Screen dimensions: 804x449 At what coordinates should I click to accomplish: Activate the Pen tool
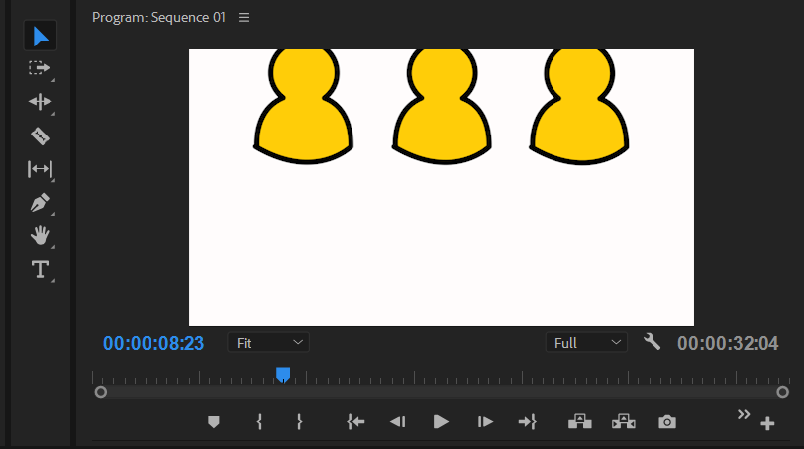point(40,203)
